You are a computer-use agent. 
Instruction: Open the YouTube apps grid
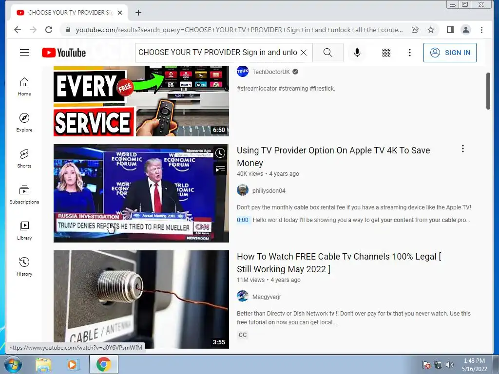point(386,53)
